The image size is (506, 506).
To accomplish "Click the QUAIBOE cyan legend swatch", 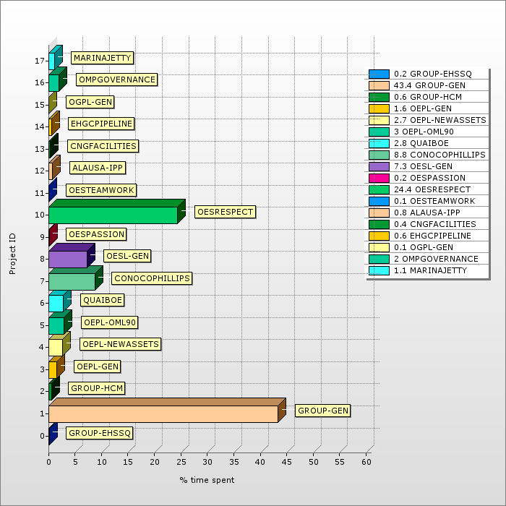I will (379, 143).
